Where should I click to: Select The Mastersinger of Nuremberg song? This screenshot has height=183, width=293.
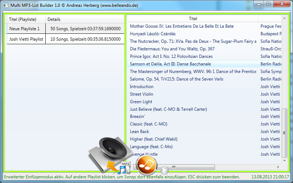[193, 72]
